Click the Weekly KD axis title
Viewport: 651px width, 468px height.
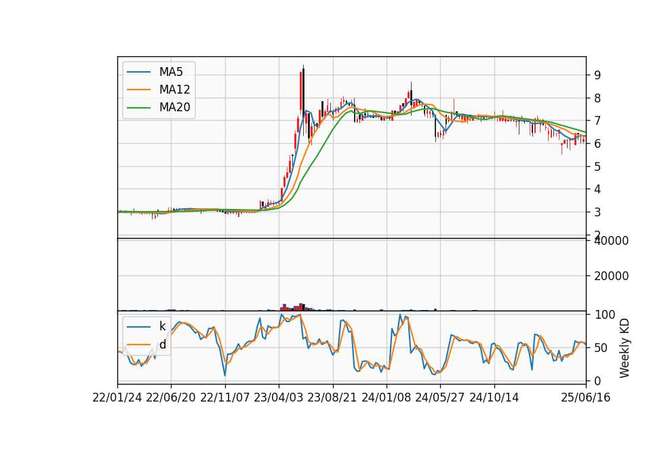(x=625, y=348)
